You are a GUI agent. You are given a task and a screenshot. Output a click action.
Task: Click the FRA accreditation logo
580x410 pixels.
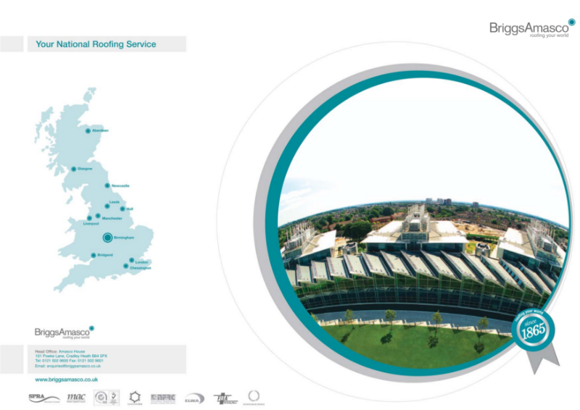[x=225, y=398]
